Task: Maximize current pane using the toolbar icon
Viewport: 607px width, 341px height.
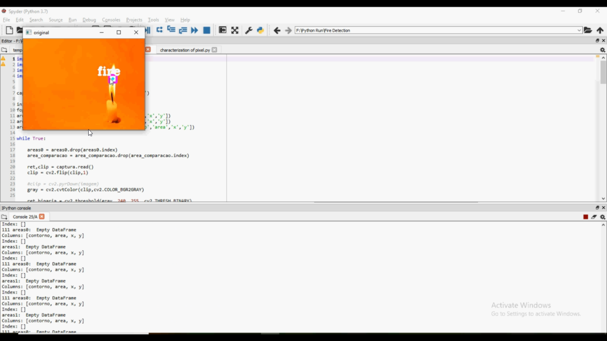Action: (223, 30)
